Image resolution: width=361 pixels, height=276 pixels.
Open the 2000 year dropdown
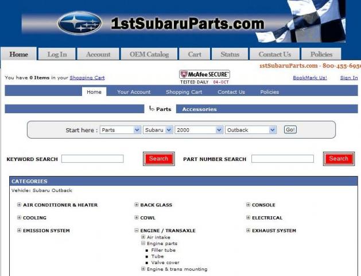[199, 130]
